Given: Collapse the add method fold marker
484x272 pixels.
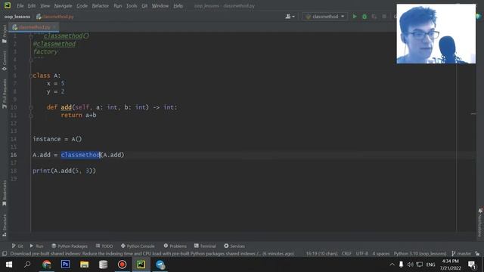Looking at the screenshot, I should click(31, 107).
